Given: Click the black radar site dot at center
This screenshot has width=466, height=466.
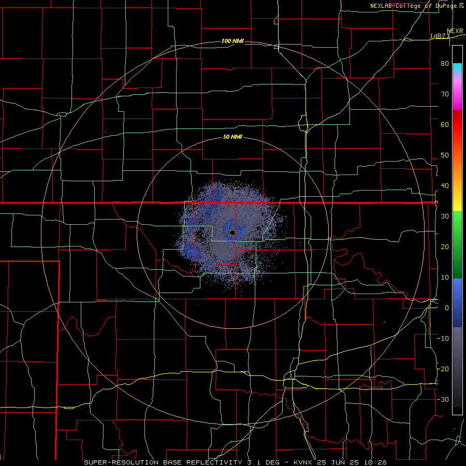Looking at the screenshot, I should (232, 232).
